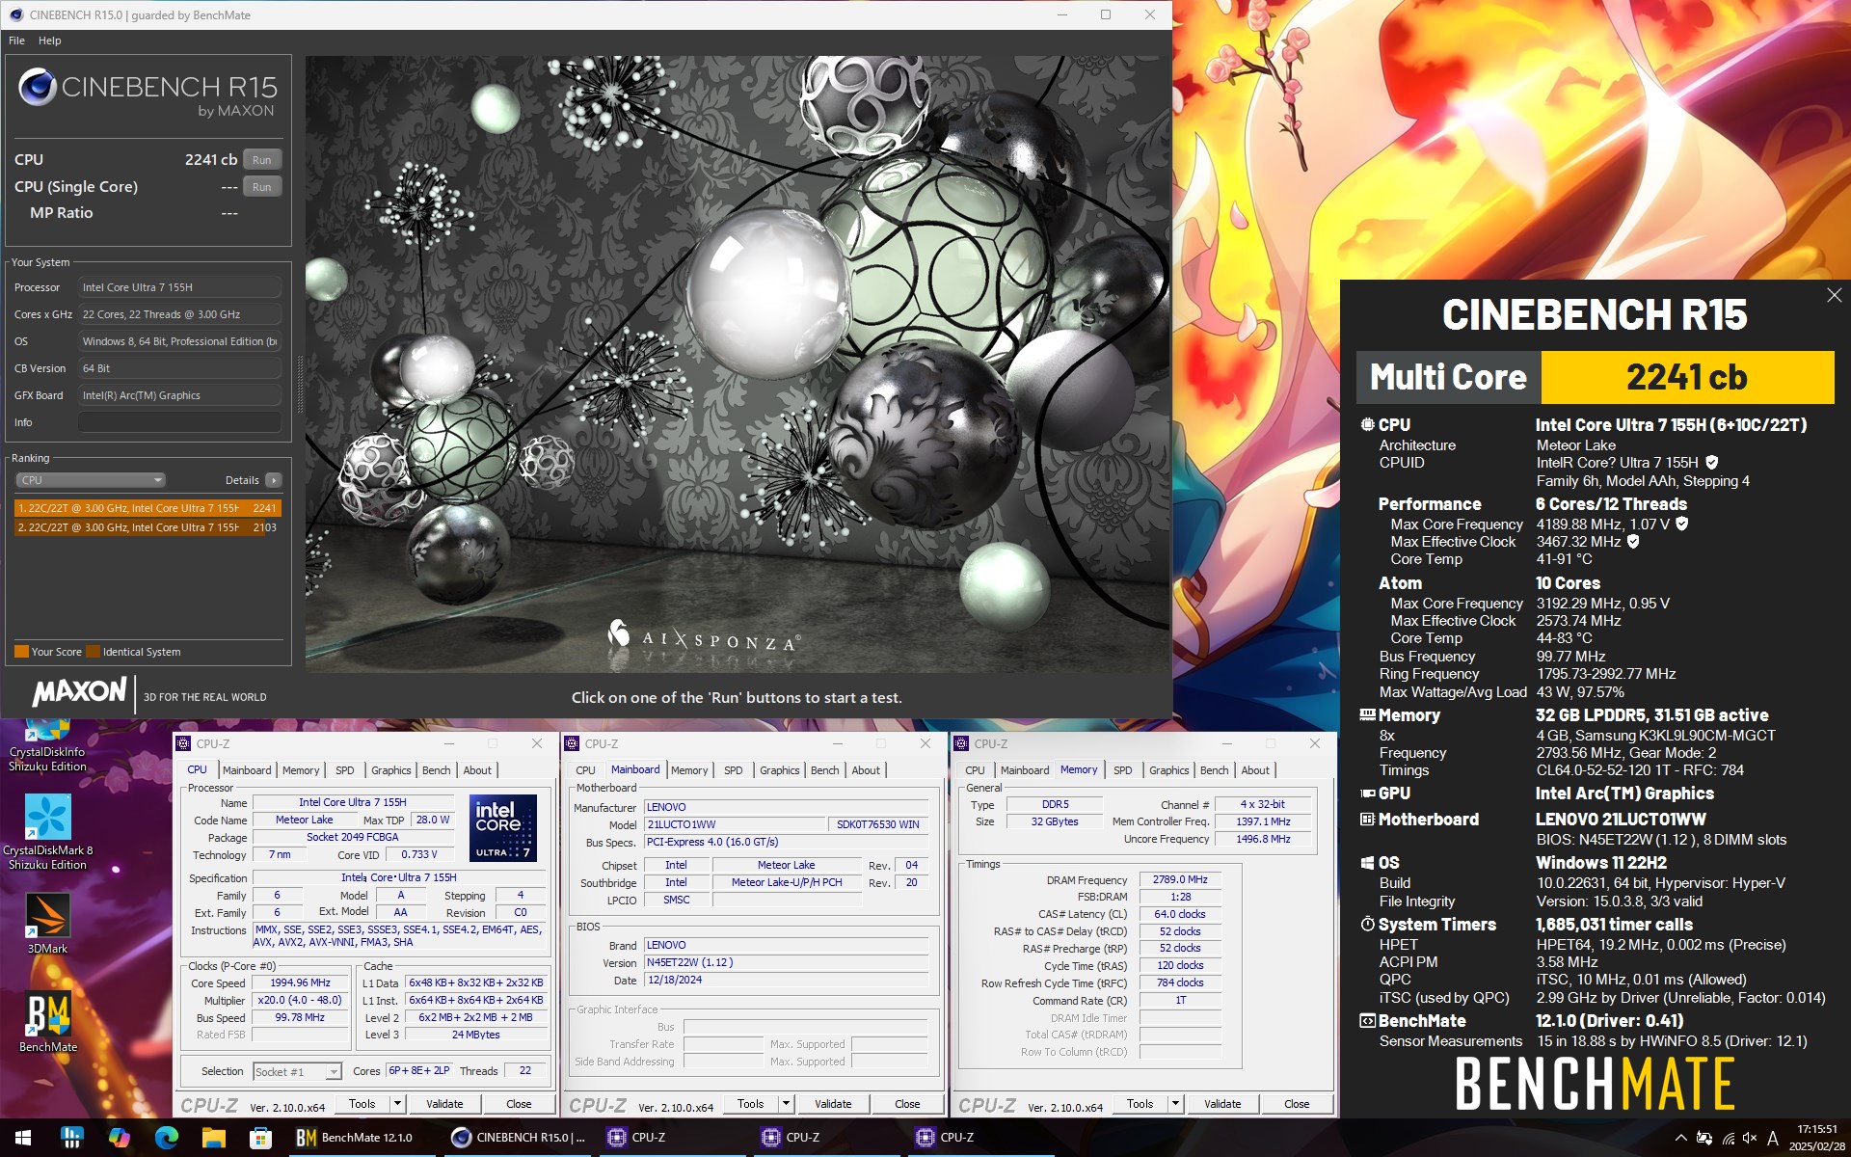The width and height of the screenshot is (1851, 1157).
Task: Open the Ranking CPU dropdown
Action: [x=91, y=480]
